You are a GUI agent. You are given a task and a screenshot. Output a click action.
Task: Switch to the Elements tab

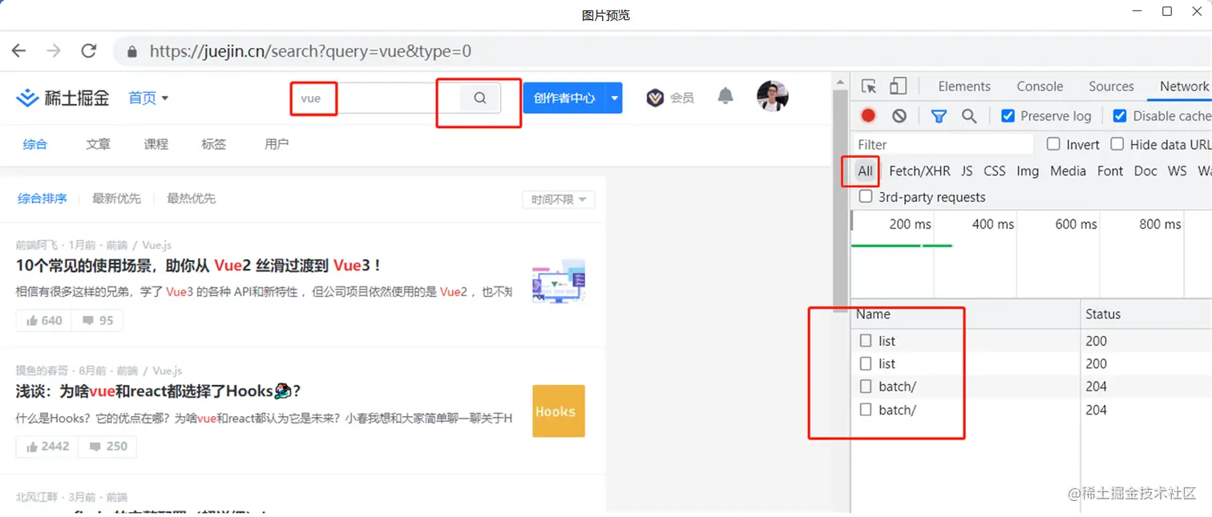(x=964, y=86)
